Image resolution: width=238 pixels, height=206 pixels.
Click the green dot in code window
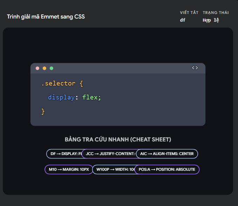[51, 68]
